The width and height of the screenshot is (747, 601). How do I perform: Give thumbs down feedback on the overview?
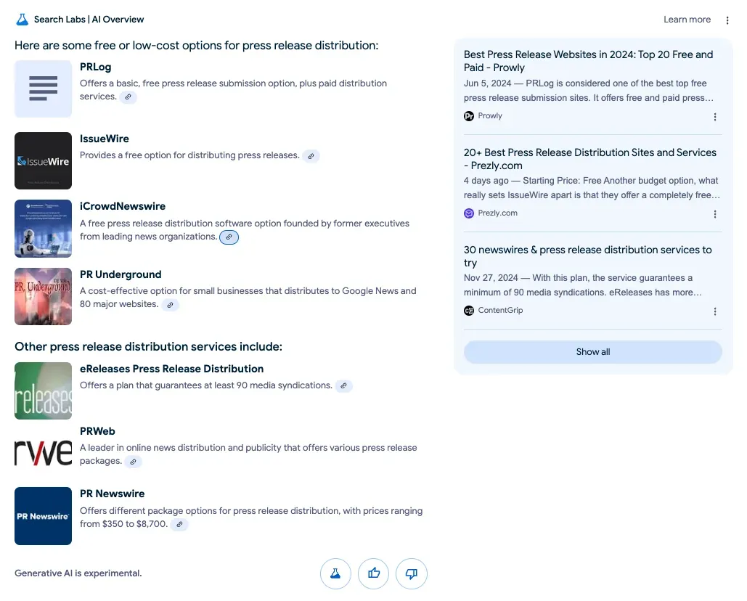pos(412,573)
